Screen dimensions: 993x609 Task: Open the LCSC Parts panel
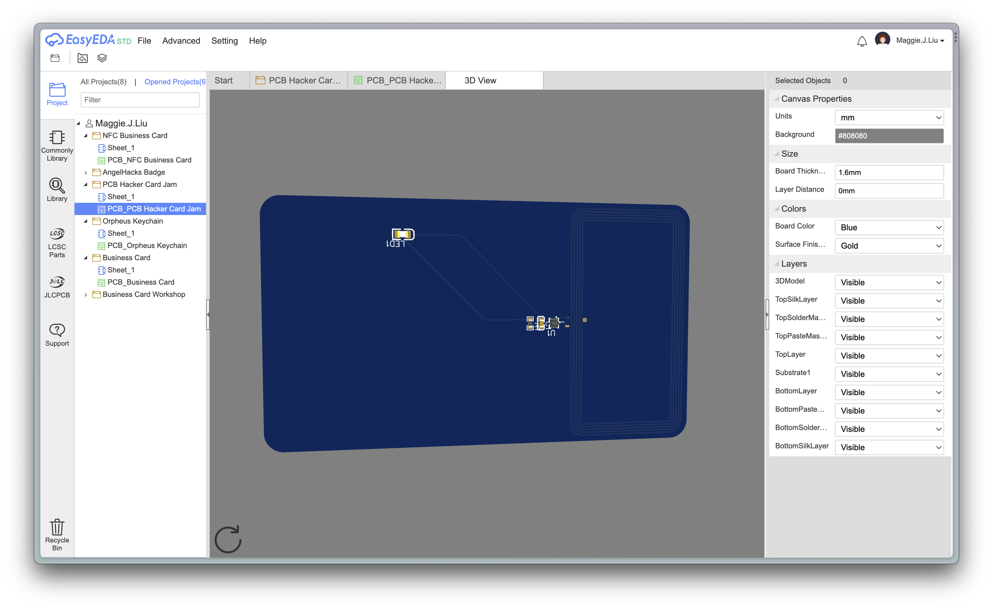[57, 243]
